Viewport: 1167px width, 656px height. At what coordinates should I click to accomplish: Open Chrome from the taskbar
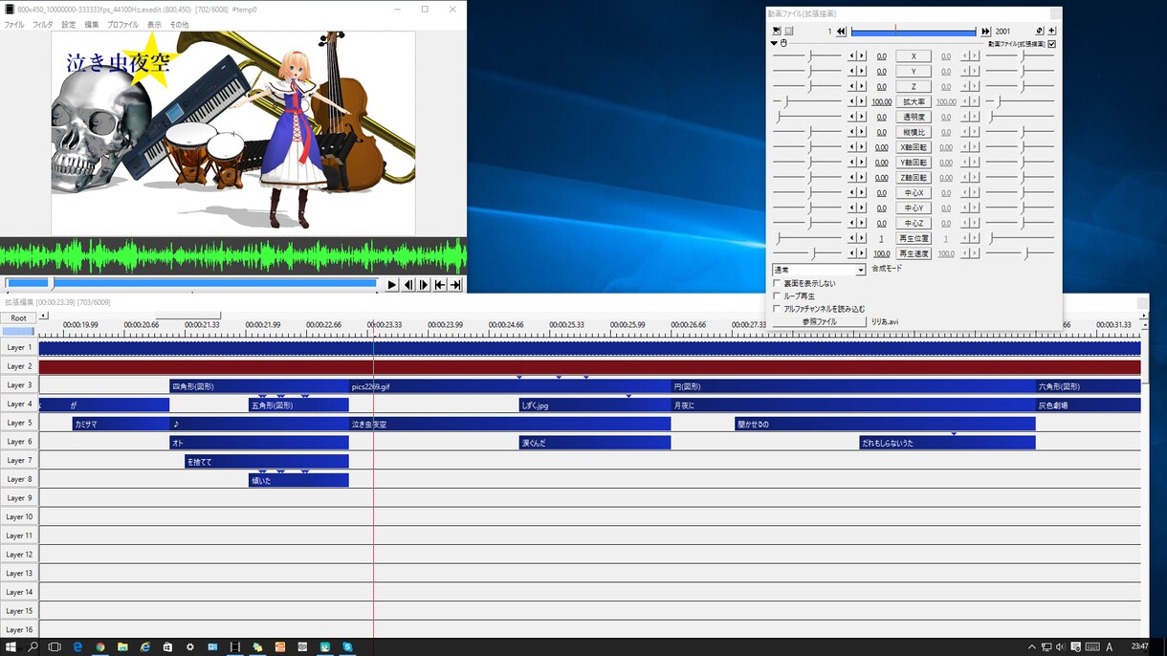click(100, 647)
